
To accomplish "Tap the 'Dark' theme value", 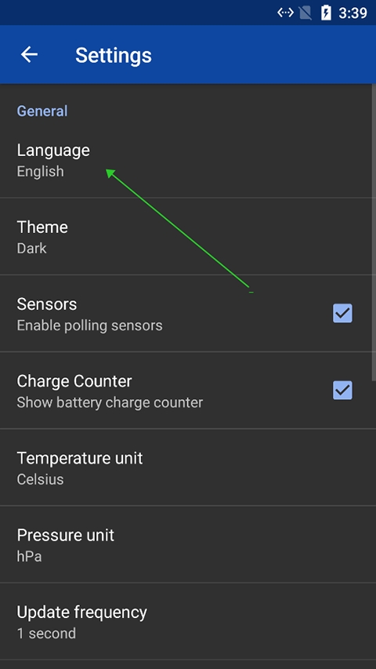I will click(x=31, y=249).
